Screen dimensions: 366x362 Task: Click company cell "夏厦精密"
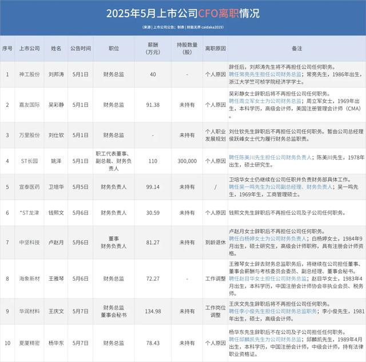(x=29, y=343)
